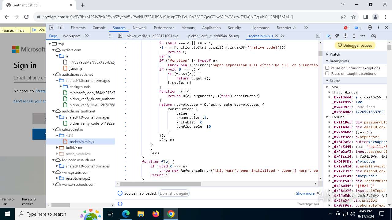Close the socket.io.min.js file tab

pyautogui.click(x=277, y=36)
